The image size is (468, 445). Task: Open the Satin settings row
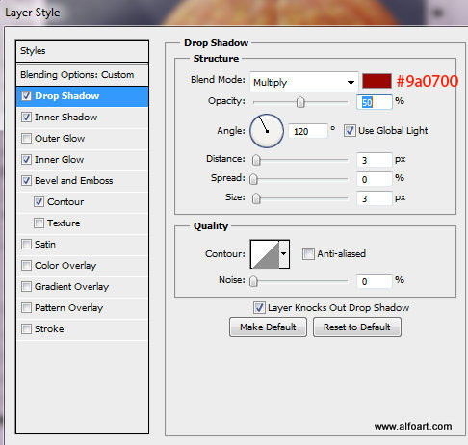82,245
